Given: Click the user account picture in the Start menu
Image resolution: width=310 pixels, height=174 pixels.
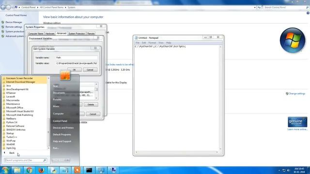Looking at the screenshot, I should (65, 75).
